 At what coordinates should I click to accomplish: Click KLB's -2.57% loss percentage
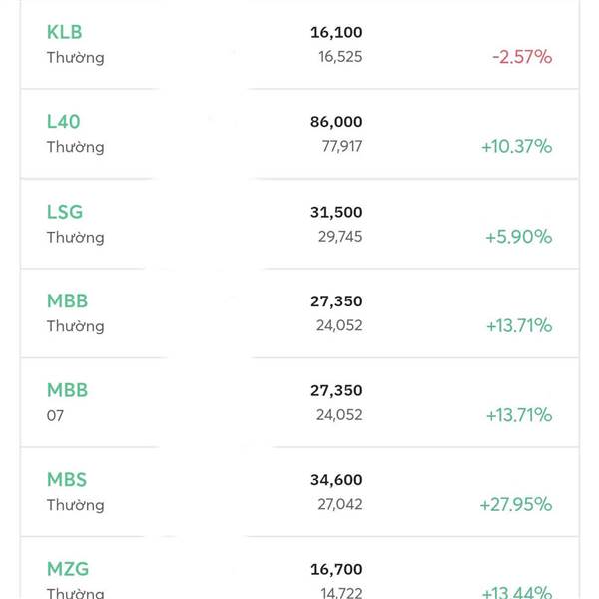(522, 57)
